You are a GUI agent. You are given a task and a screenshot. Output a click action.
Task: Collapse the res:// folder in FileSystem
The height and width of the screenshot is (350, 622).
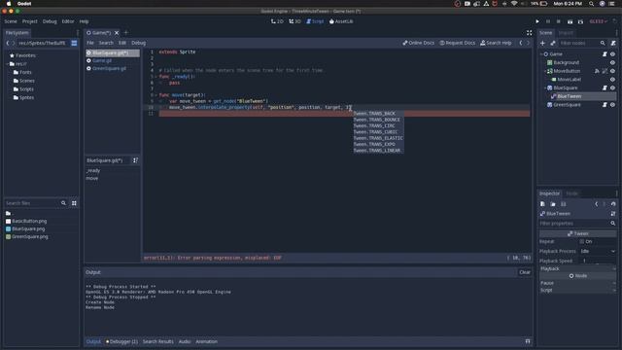tap(7, 64)
